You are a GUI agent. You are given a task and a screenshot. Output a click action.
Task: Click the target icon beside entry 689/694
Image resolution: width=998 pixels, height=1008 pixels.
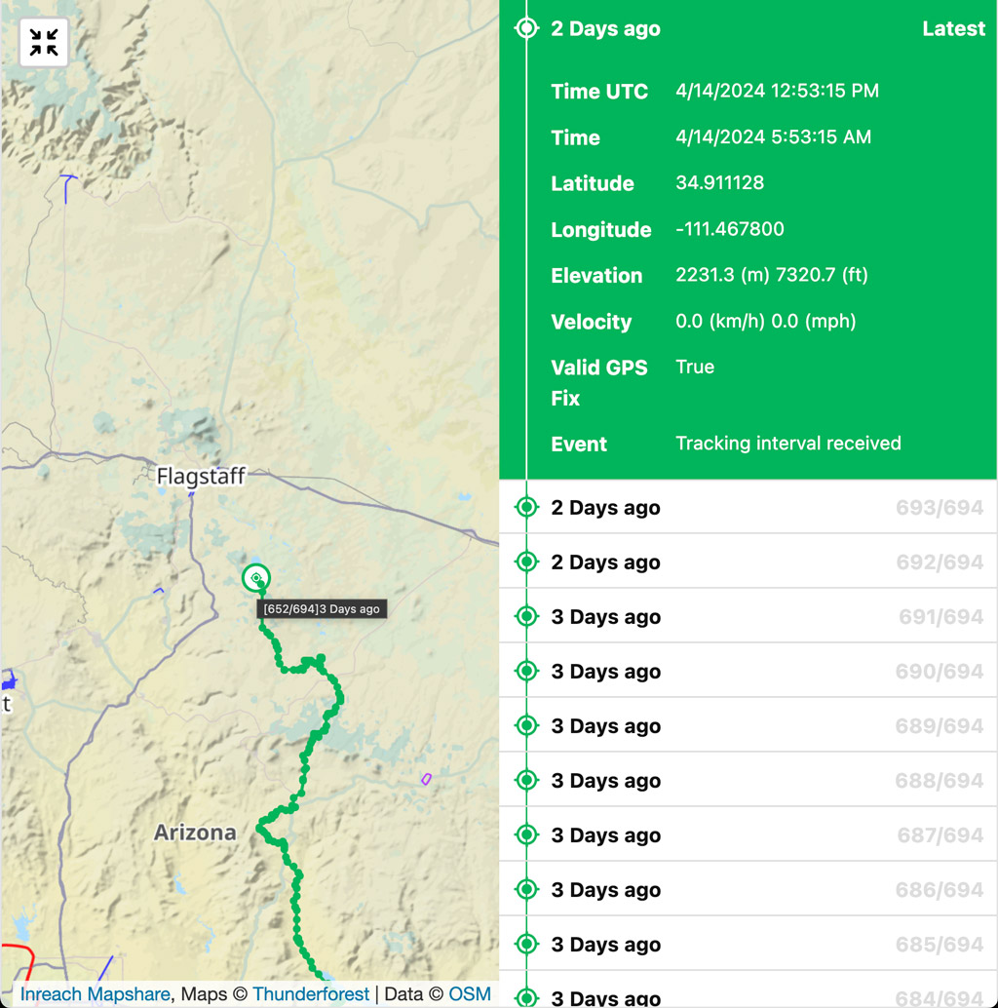click(526, 725)
